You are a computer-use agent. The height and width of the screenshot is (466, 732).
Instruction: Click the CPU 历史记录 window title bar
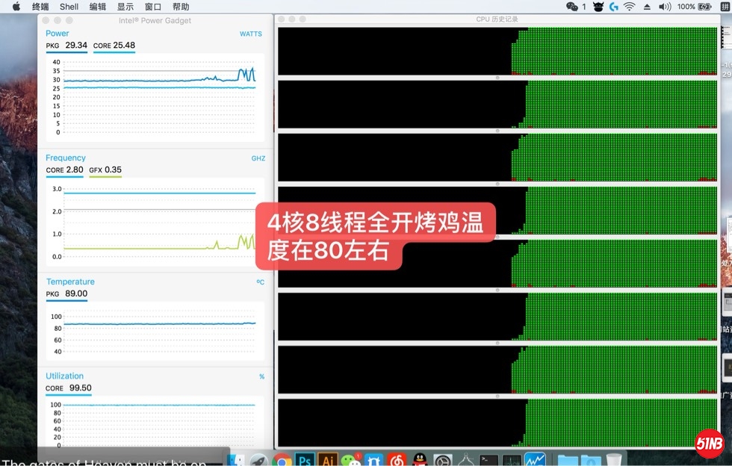pyautogui.click(x=497, y=19)
